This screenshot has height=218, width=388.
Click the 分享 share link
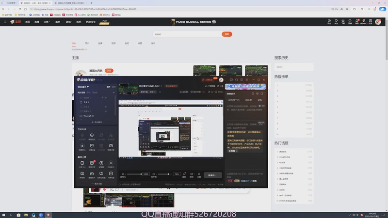pyautogui.click(x=220, y=86)
